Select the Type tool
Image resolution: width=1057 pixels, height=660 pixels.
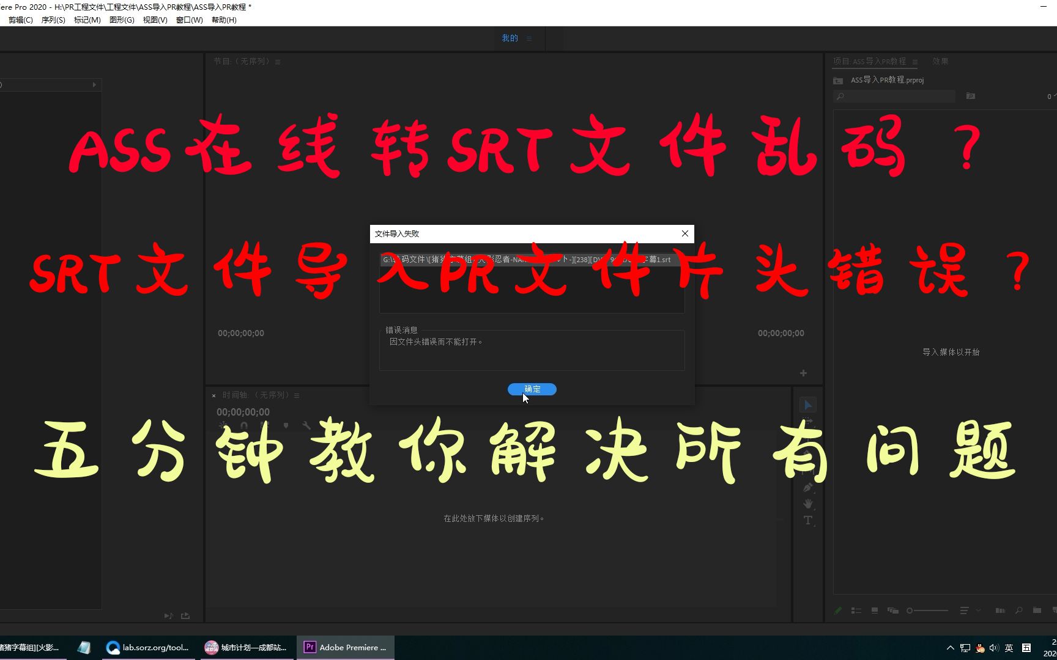[x=808, y=520]
